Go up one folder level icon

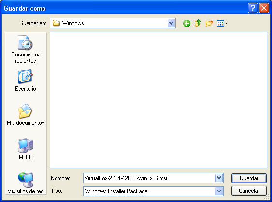[x=198, y=23]
